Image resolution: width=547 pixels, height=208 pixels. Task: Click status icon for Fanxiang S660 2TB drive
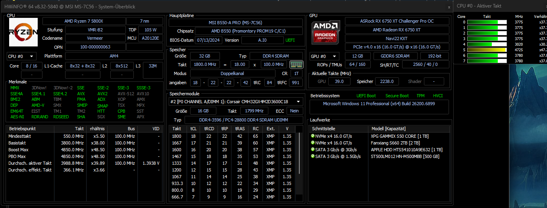313,143
